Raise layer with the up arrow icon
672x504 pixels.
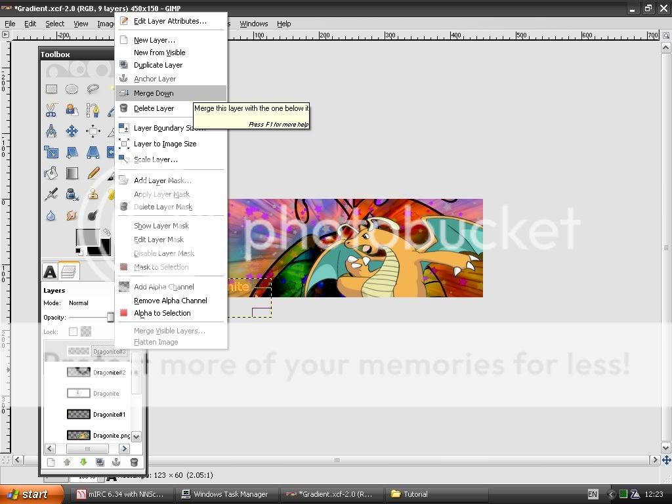click(67, 462)
